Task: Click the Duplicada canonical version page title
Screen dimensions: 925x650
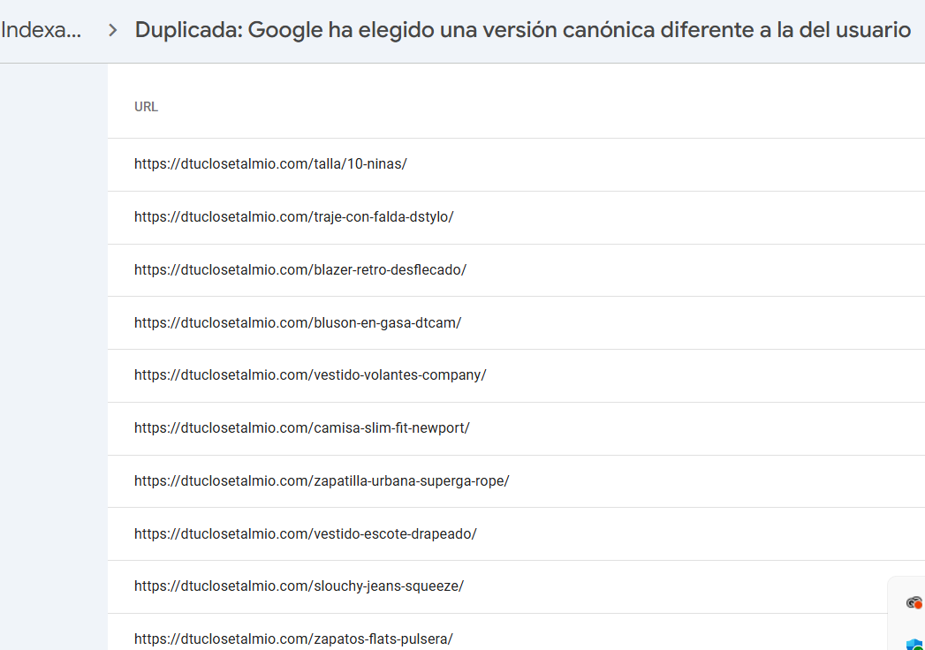Action: point(522,31)
